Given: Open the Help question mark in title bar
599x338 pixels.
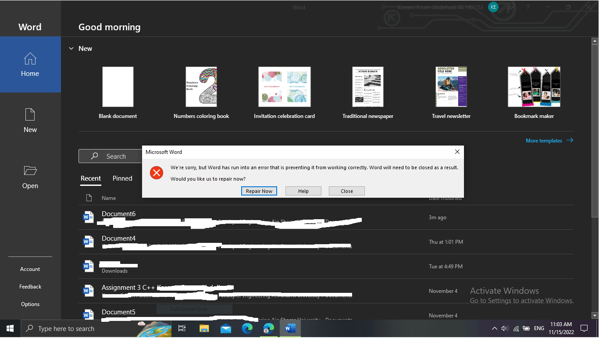Looking at the screenshot, I should (x=528, y=7).
